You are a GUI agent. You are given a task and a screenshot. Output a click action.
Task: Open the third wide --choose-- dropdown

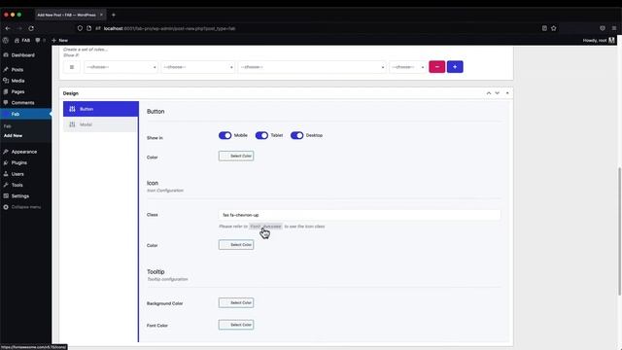312,67
